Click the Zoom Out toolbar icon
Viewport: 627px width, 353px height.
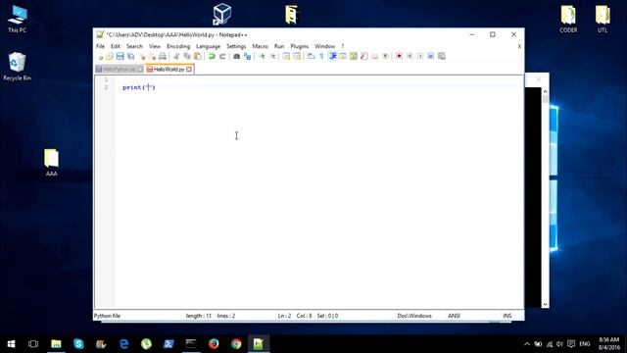[x=272, y=57]
